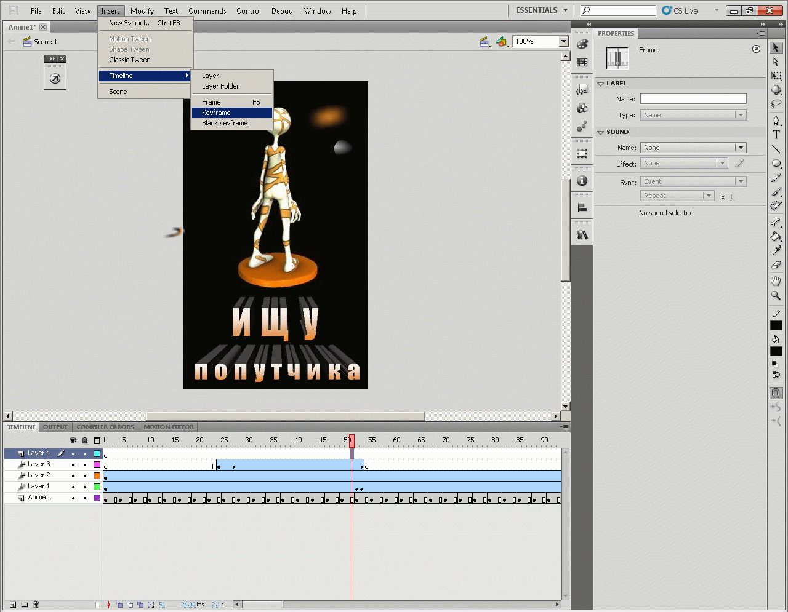This screenshot has width=788, height=612.
Task: Select the Subselection tool
Action: pyautogui.click(x=776, y=62)
